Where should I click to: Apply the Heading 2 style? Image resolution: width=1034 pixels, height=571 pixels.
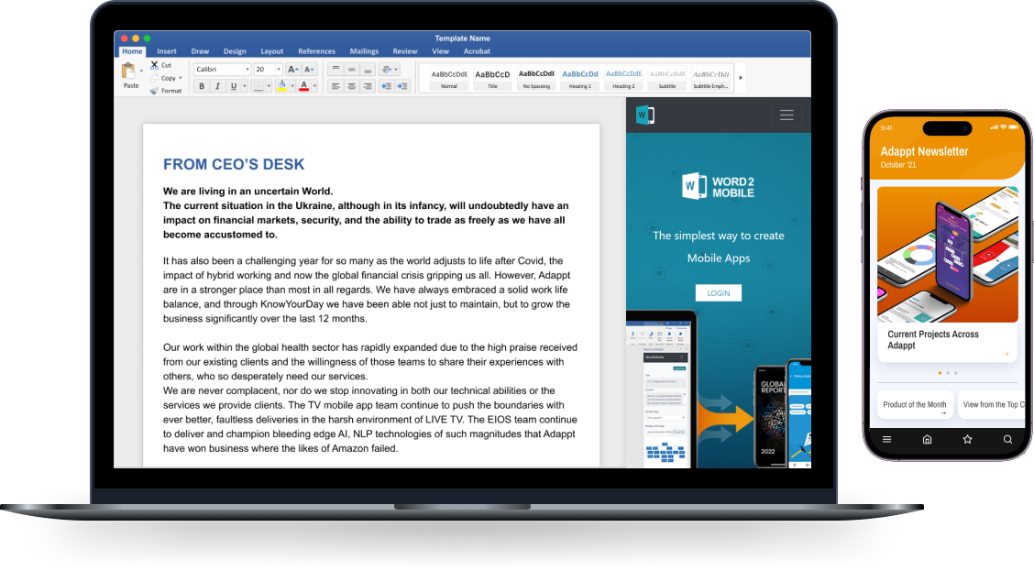click(x=623, y=79)
